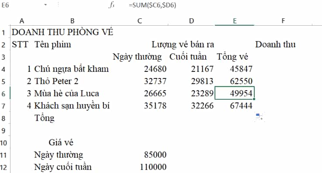Select the Tổng vé heading cell
Viewport: 322px width, 173px height.
pos(232,57)
